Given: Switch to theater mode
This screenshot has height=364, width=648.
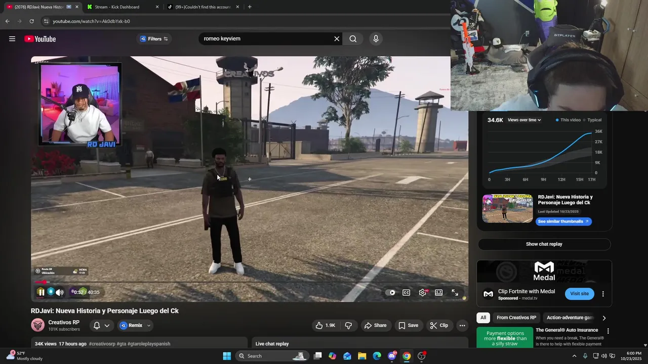Looking at the screenshot, I should (439, 292).
